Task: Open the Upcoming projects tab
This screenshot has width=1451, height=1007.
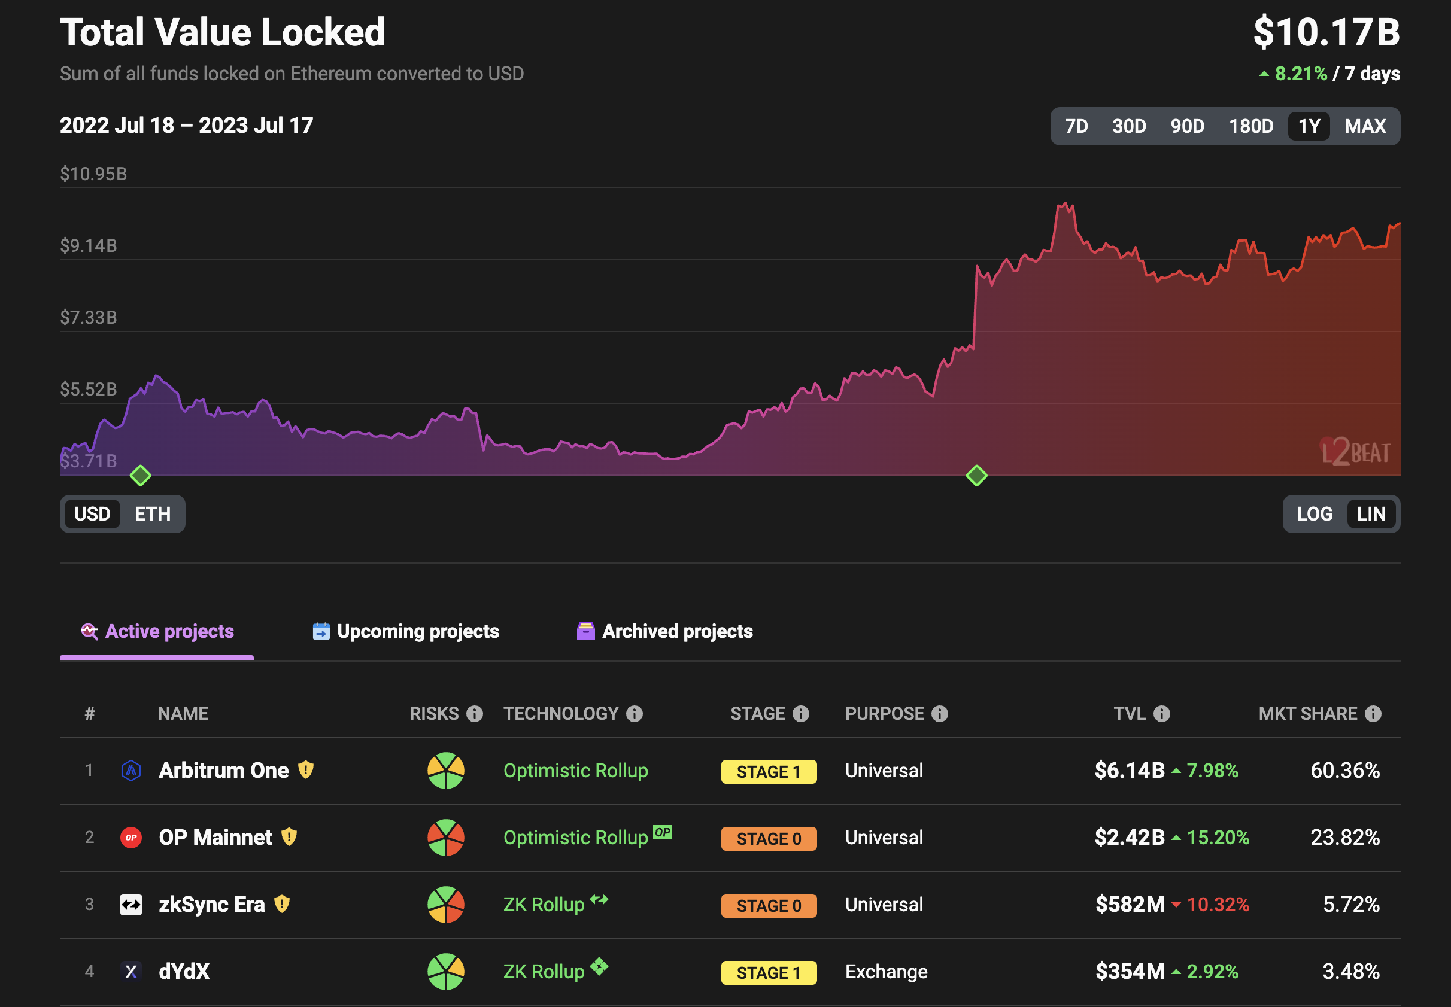Action: pyautogui.click(x=406, y=632)
